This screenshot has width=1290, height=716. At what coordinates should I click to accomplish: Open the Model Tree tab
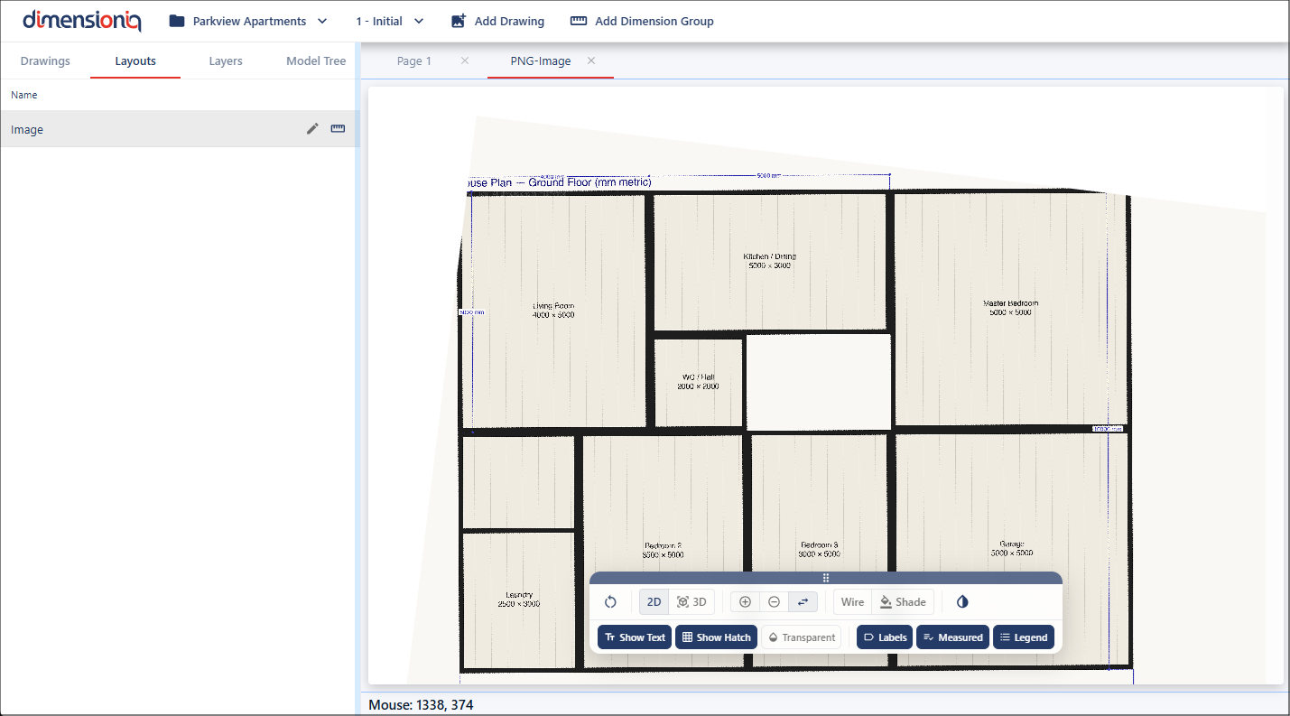[x=316, y=61]
